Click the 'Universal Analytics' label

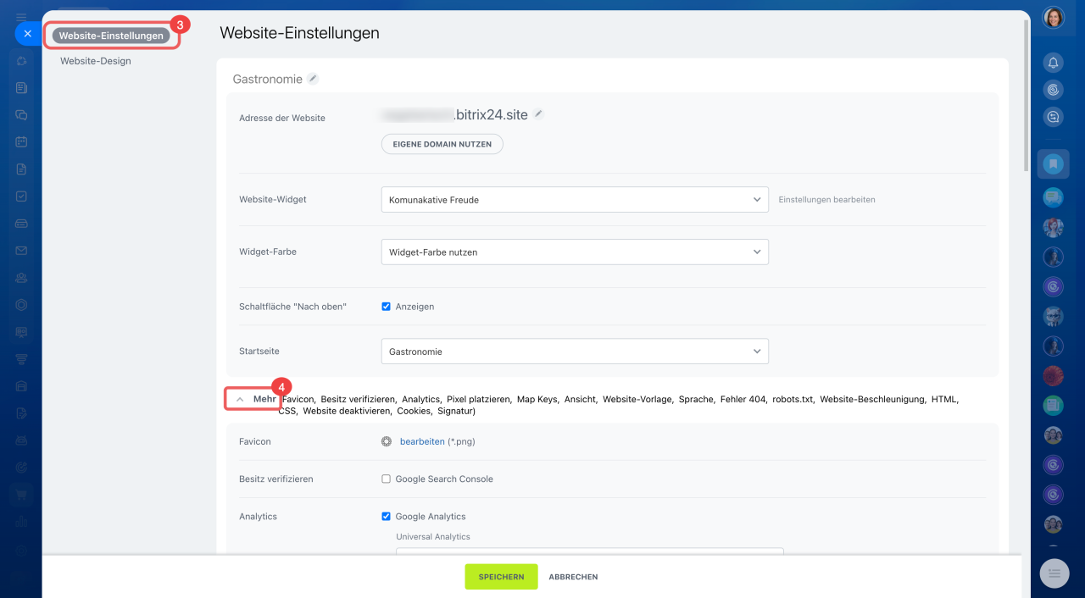click(x=433, y=536)
